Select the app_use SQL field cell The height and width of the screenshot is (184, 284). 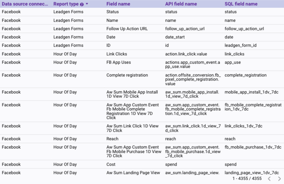pos(233,62)
